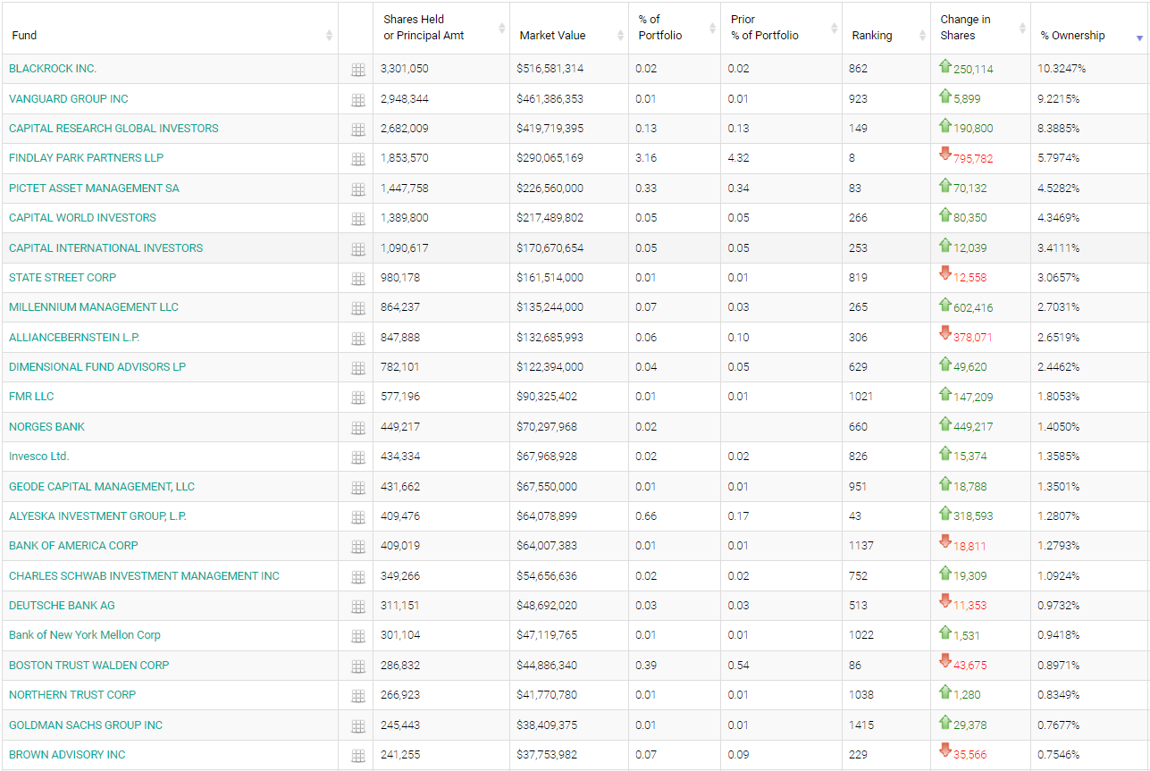Open grid icon for CAPITAL RESEARCH GLOBAL INVESTORS
Image resolution: width=1150 pixels, height=771 pixels.
coord(358,130)
